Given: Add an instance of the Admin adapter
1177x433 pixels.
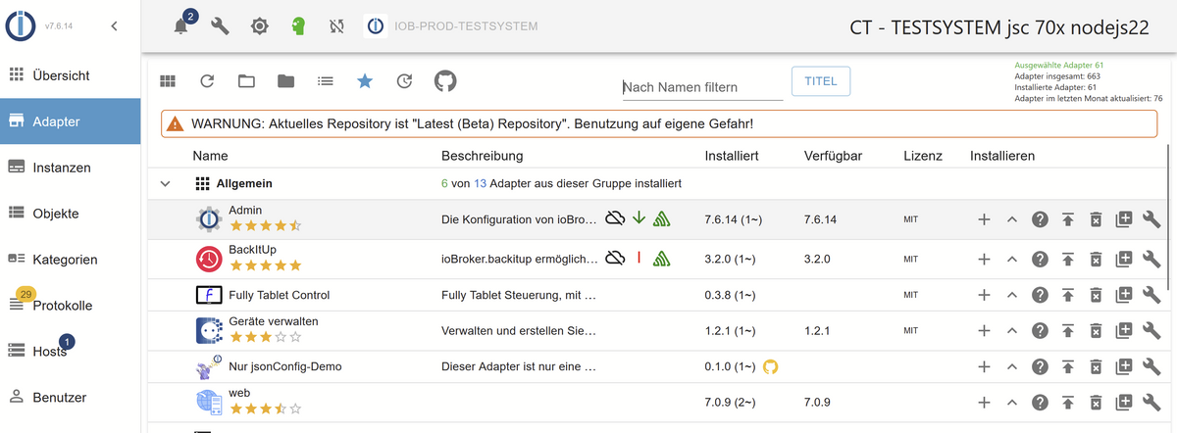Looking at the screenshot, I should [x=984, y=219].
